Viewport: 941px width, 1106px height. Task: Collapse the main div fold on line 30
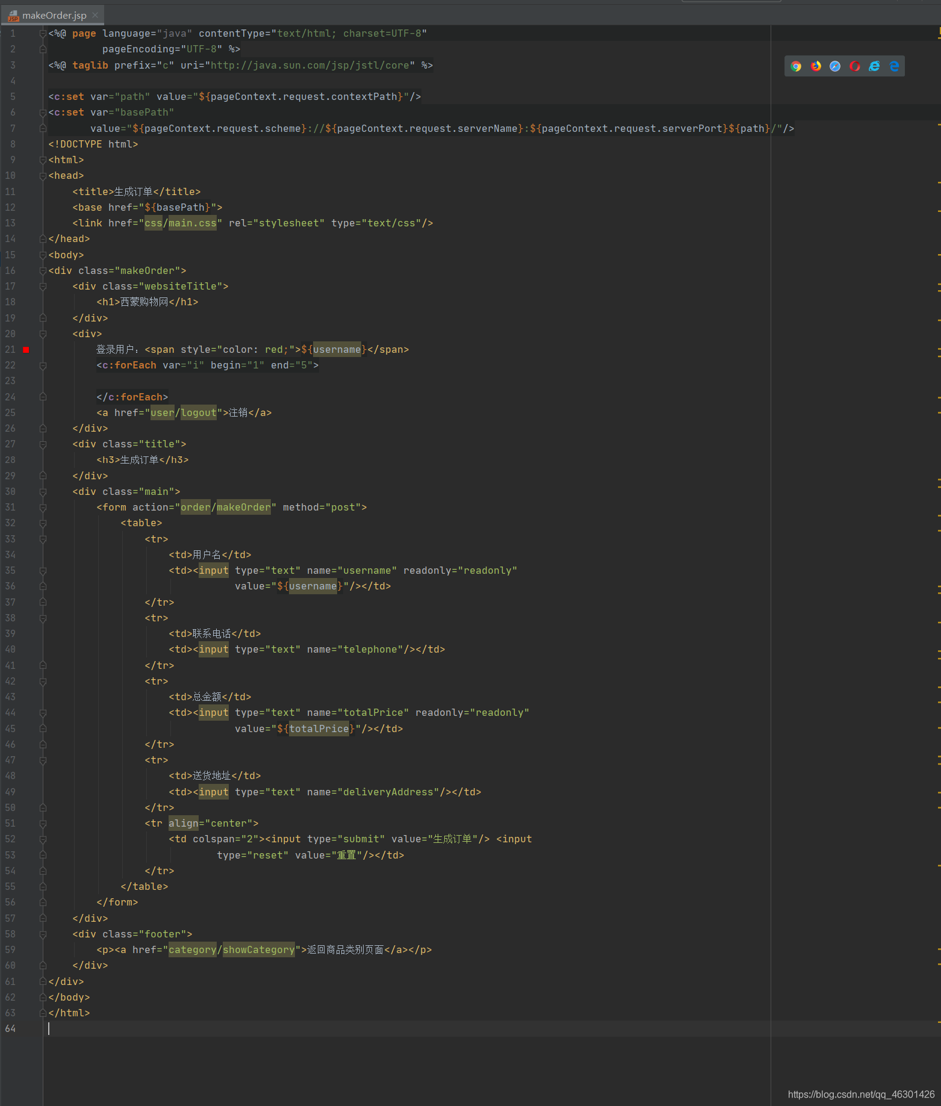click(x=43, y=492)
